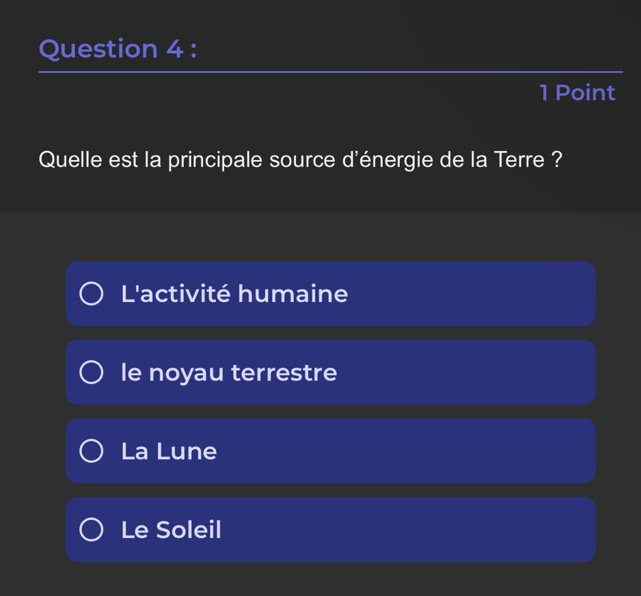641x596 pixels.
Task: Select the radio button for La Lune
Action: click(x=91, y=452)
